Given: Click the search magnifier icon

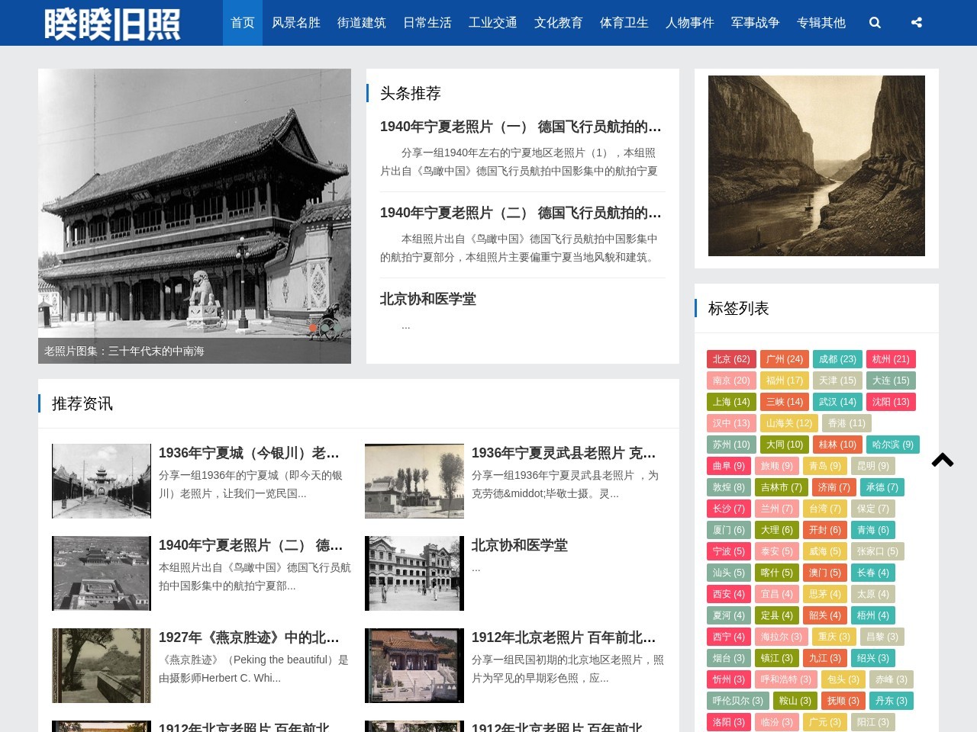Looking at the screenshot, I should coord(875,23).
